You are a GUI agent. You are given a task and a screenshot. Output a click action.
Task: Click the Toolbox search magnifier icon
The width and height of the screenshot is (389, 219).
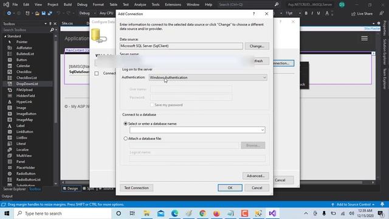[52, 30]
